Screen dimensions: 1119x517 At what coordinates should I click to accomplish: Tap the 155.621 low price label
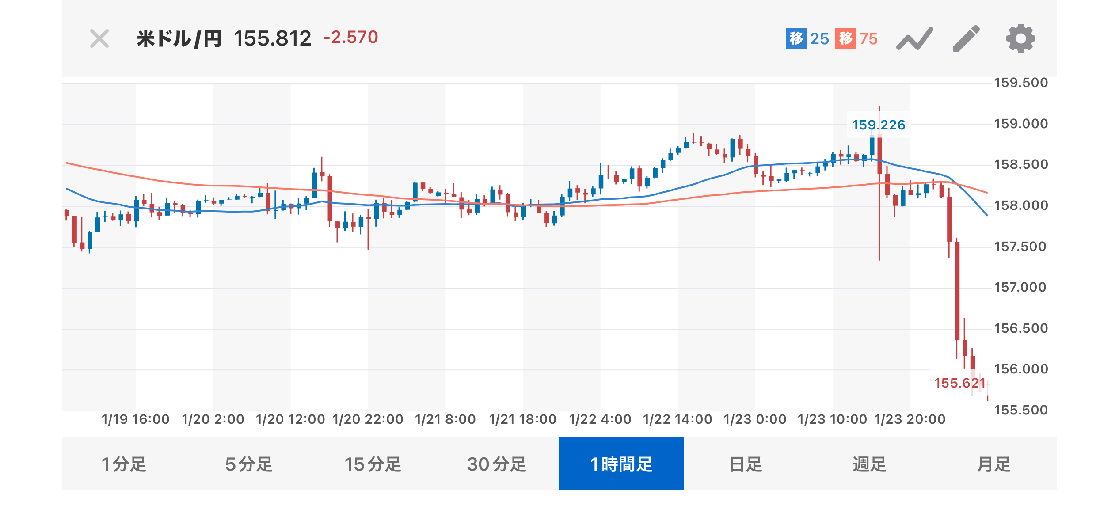960,383
